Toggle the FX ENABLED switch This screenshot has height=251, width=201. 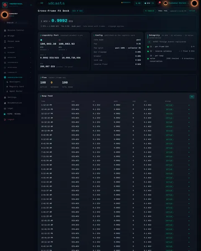[149, 11]
